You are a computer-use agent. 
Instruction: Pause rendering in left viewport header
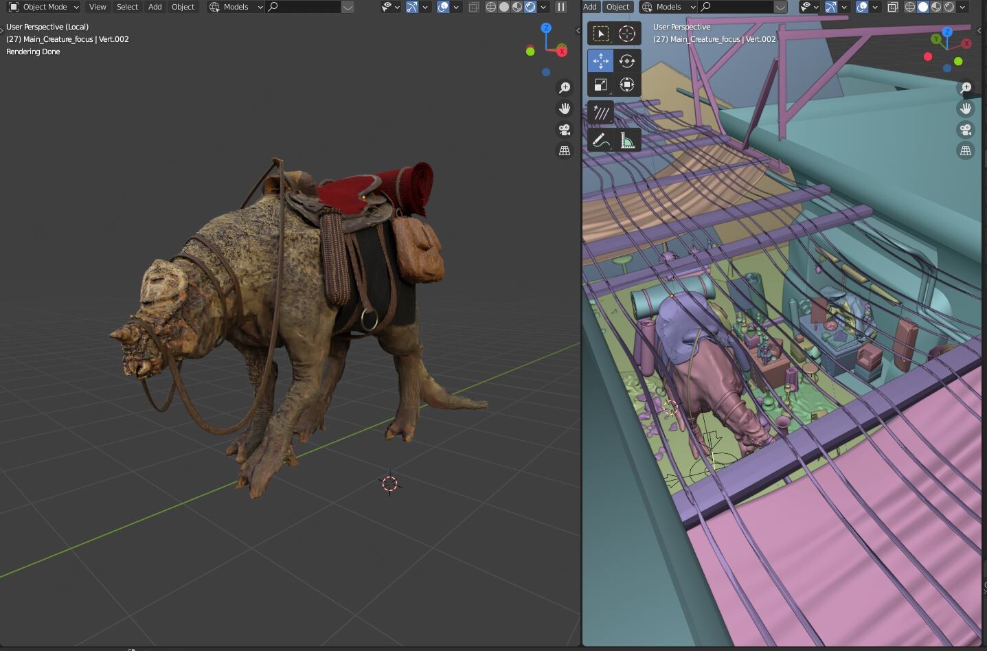tap(561, 7)
